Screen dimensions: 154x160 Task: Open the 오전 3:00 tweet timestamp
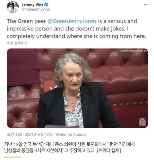[x=14, y=134]
